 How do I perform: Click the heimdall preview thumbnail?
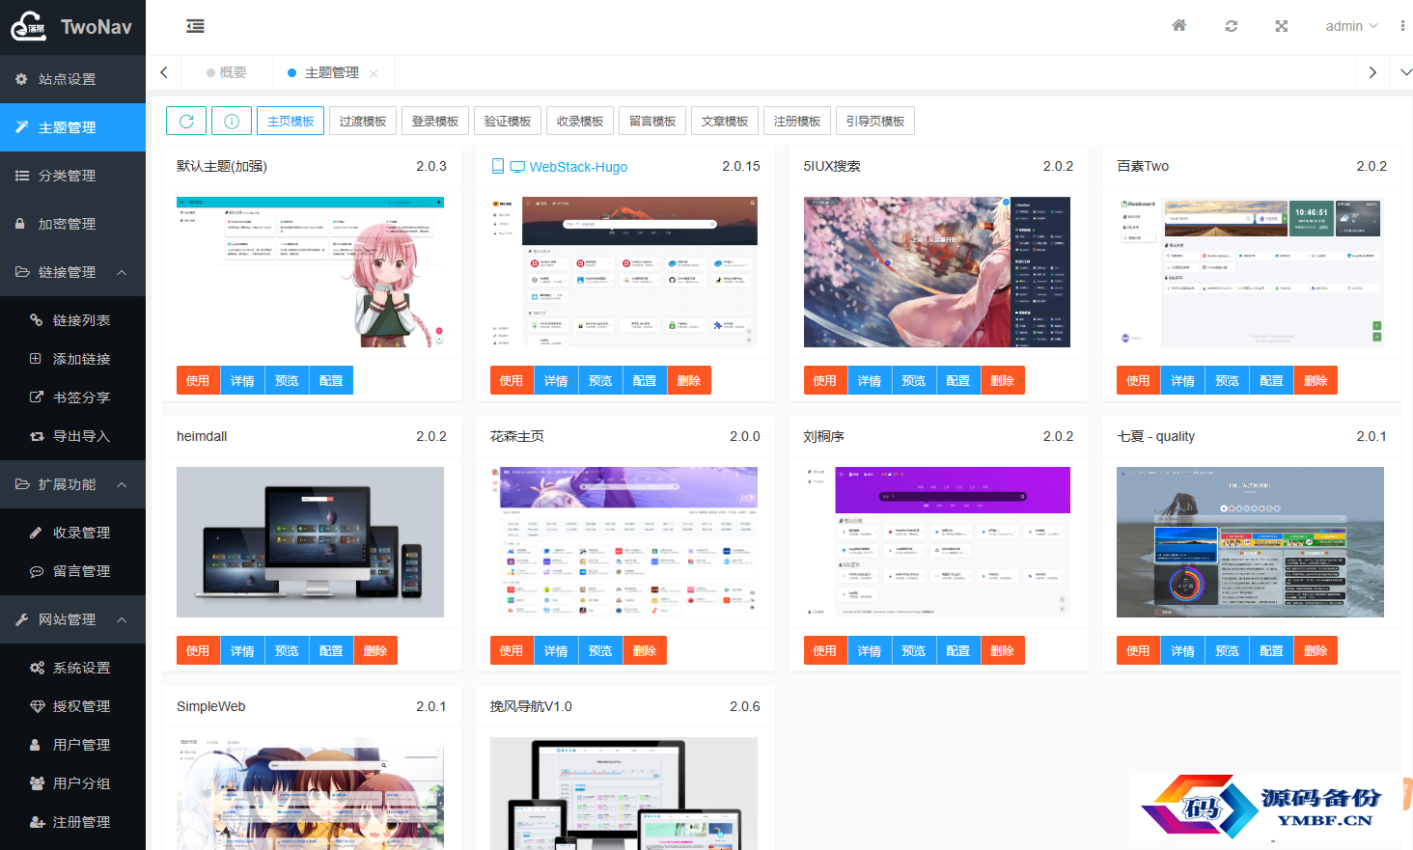click(x=310, y=542)
